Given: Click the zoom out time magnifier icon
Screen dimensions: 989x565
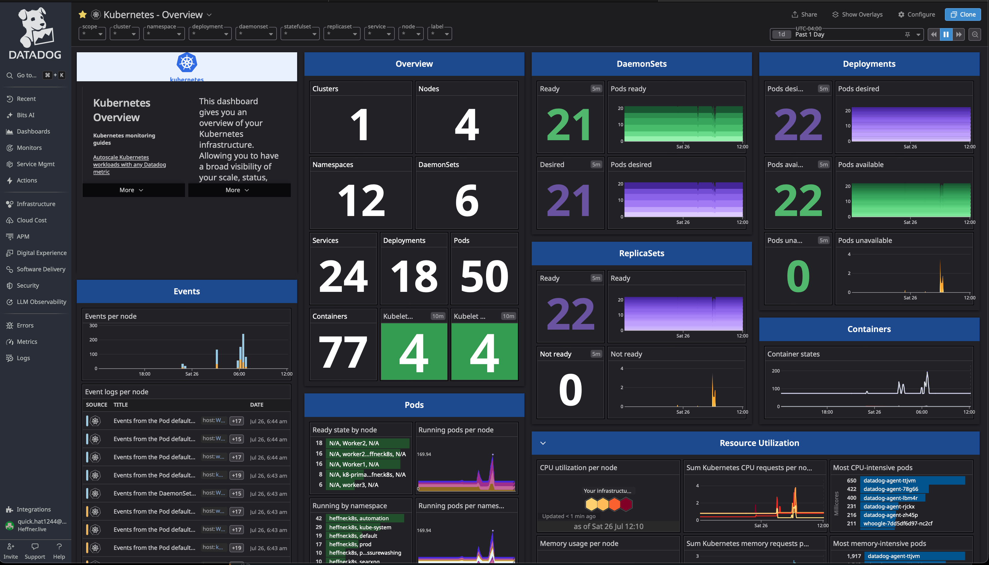Looking at the screenshot, I should coord(974,34).
